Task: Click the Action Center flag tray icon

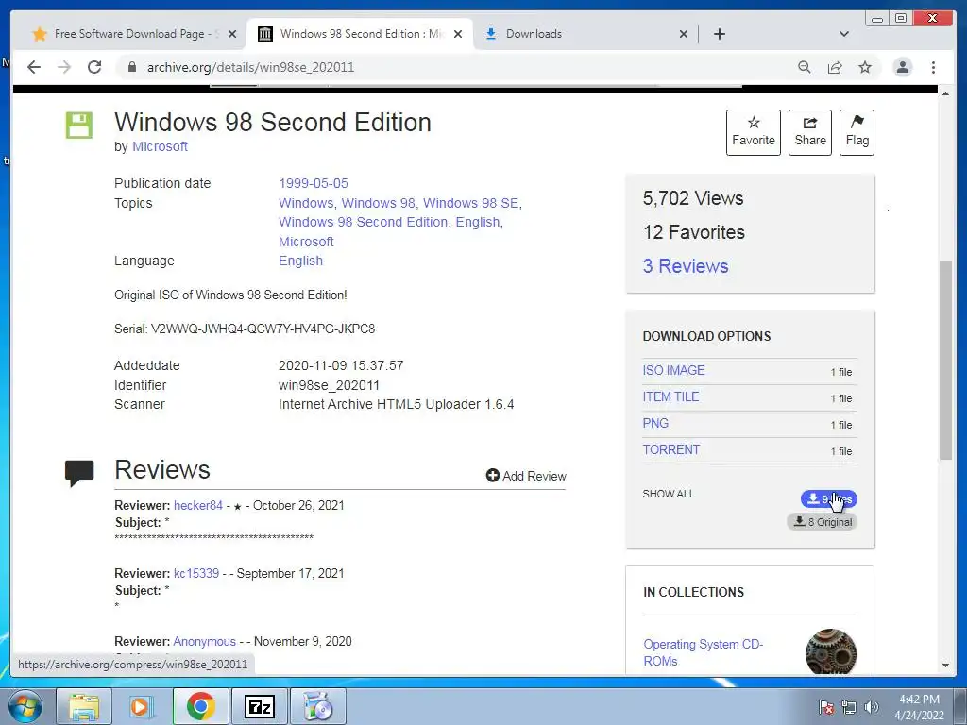Action: pos(825,707)
